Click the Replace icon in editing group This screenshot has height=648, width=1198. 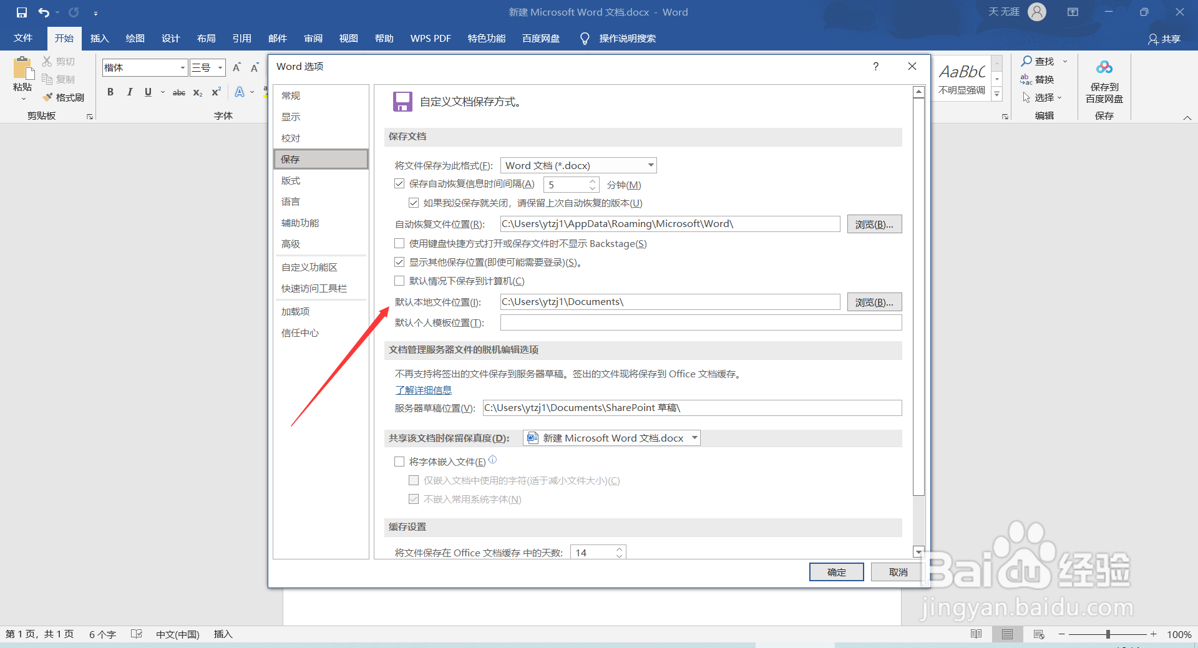1026,79
